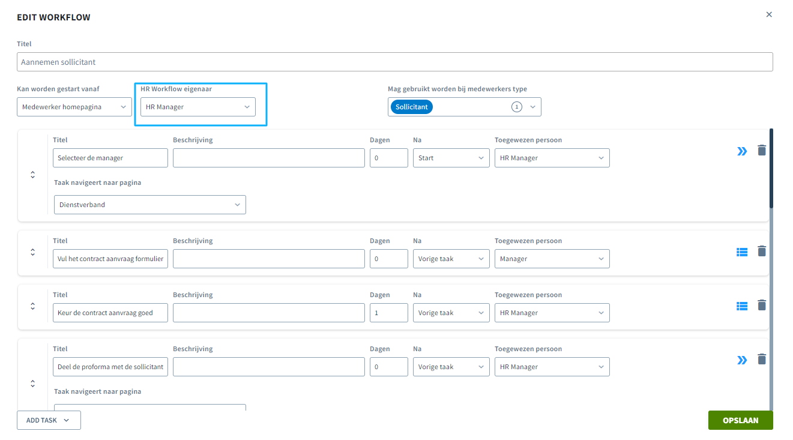The width and height of the screenshot is (793, 440).
Task: Click the navigate arrows icon for 'Selecteer de manager'
Action: (742, 151)
